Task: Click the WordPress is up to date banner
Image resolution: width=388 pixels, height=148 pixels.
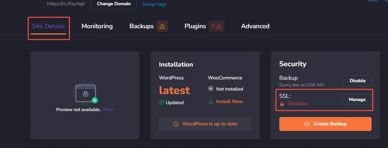Action: click(205, 124)
